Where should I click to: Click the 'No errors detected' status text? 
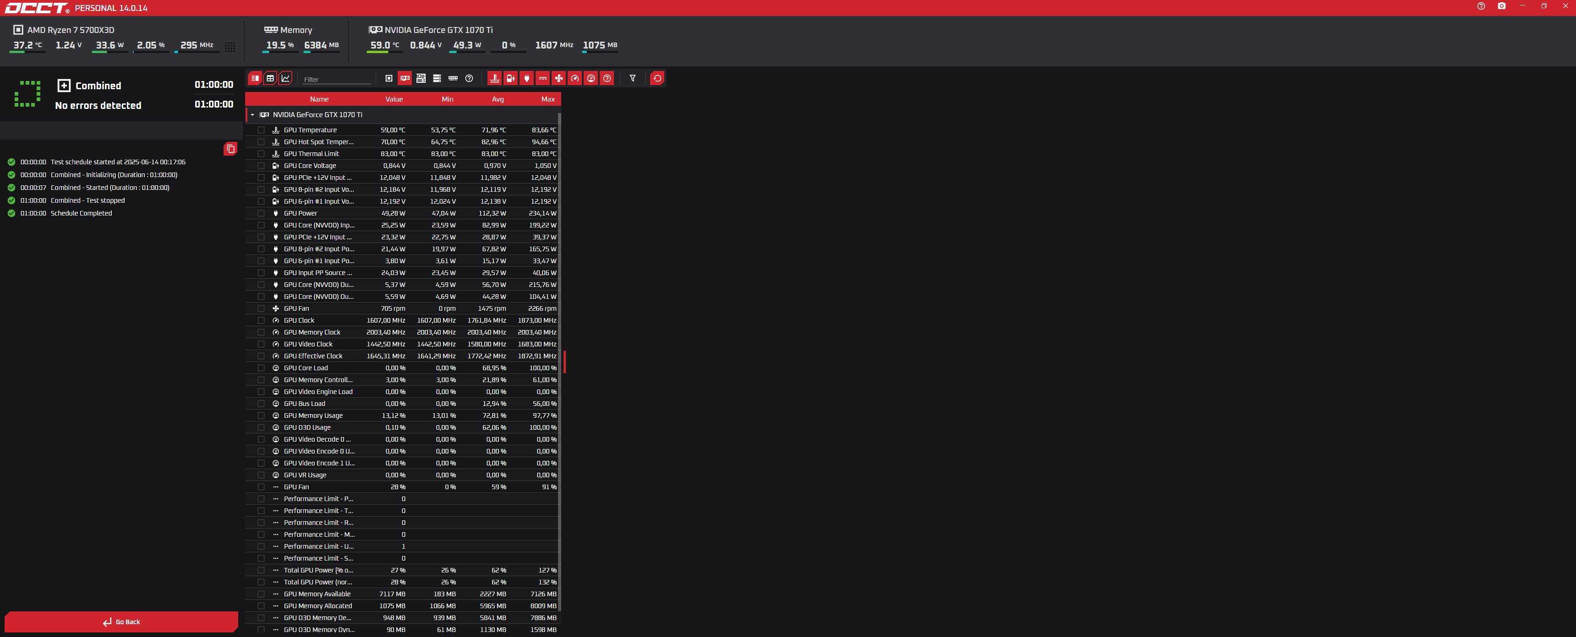tap(98, 105)
